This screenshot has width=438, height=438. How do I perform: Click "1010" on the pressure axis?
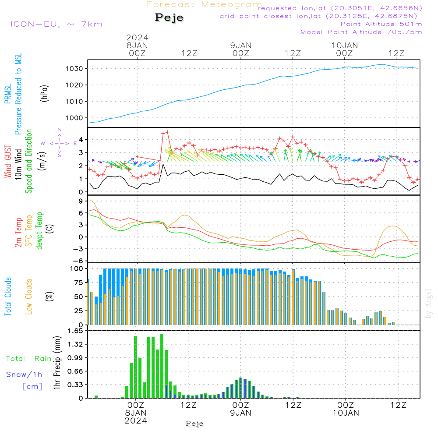tap(74, 102)
